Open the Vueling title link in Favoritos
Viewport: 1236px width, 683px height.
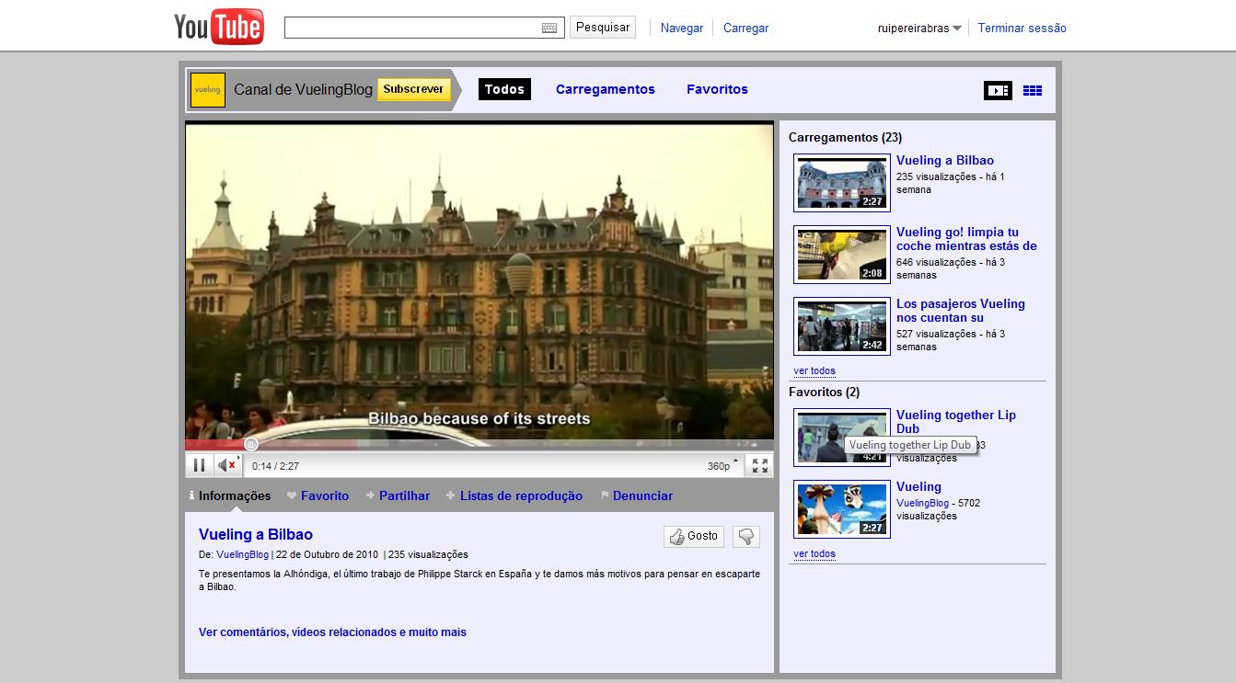(918, 486)
